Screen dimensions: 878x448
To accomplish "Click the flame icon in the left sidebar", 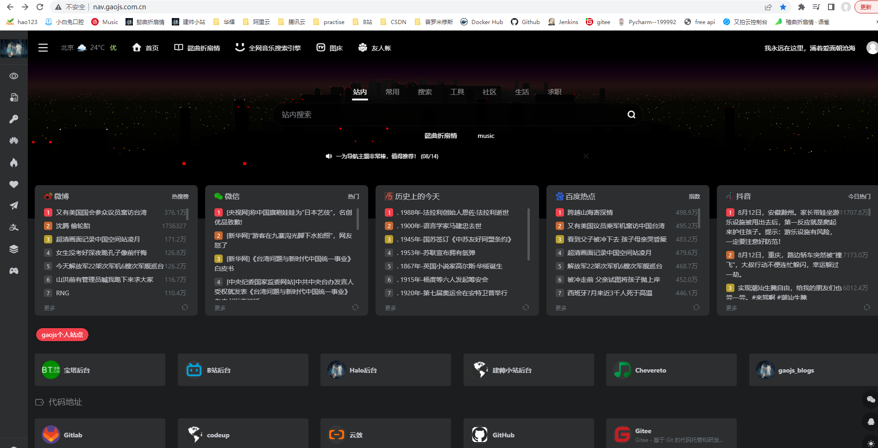I will tap(14, 162).
